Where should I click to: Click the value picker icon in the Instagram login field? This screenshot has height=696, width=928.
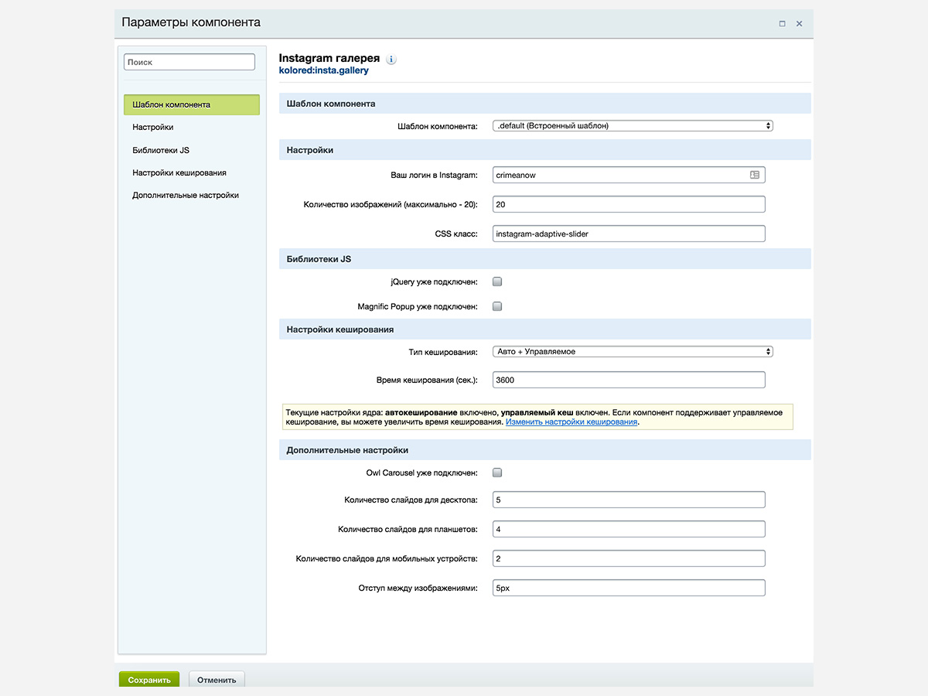click(754, 175)
